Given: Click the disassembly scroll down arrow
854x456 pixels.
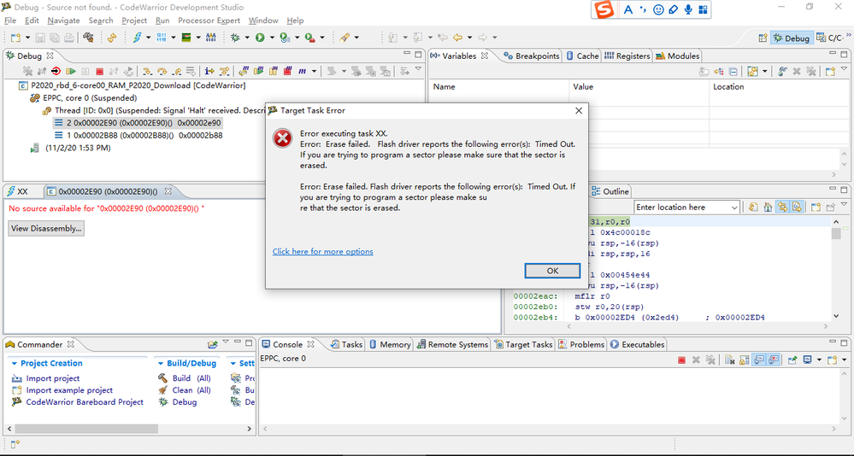Looking at the screenshot, I should [836, 316].
